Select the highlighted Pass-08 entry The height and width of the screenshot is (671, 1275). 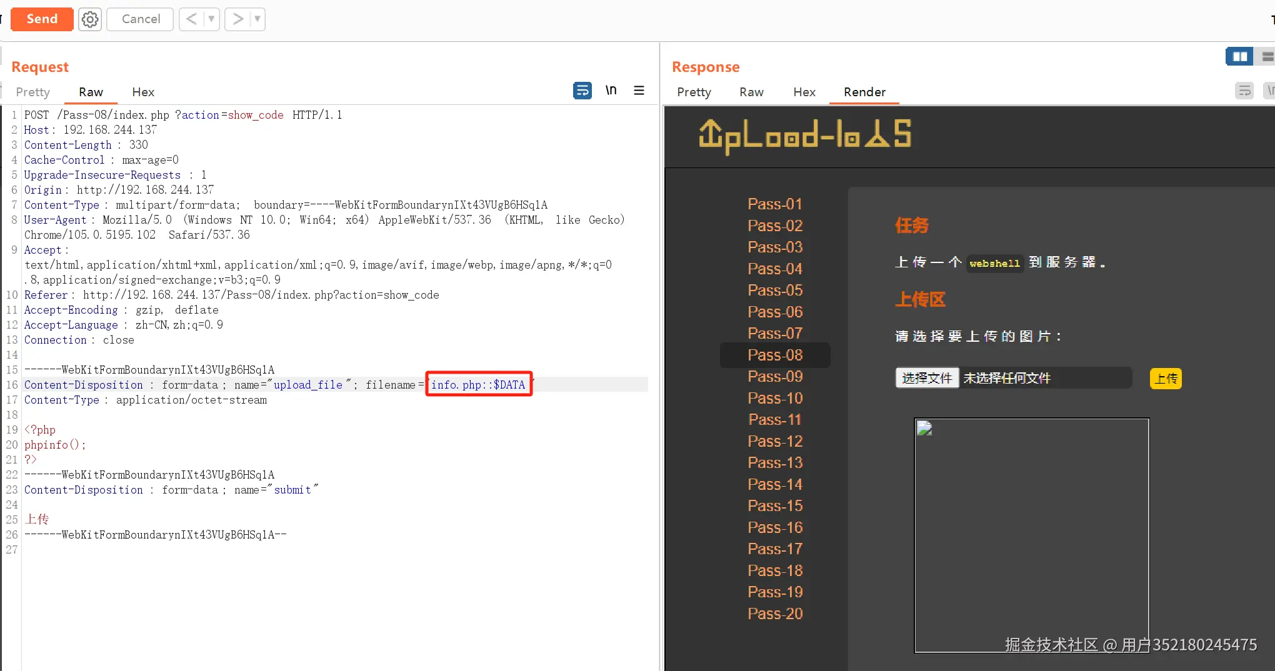pos(775,355)
